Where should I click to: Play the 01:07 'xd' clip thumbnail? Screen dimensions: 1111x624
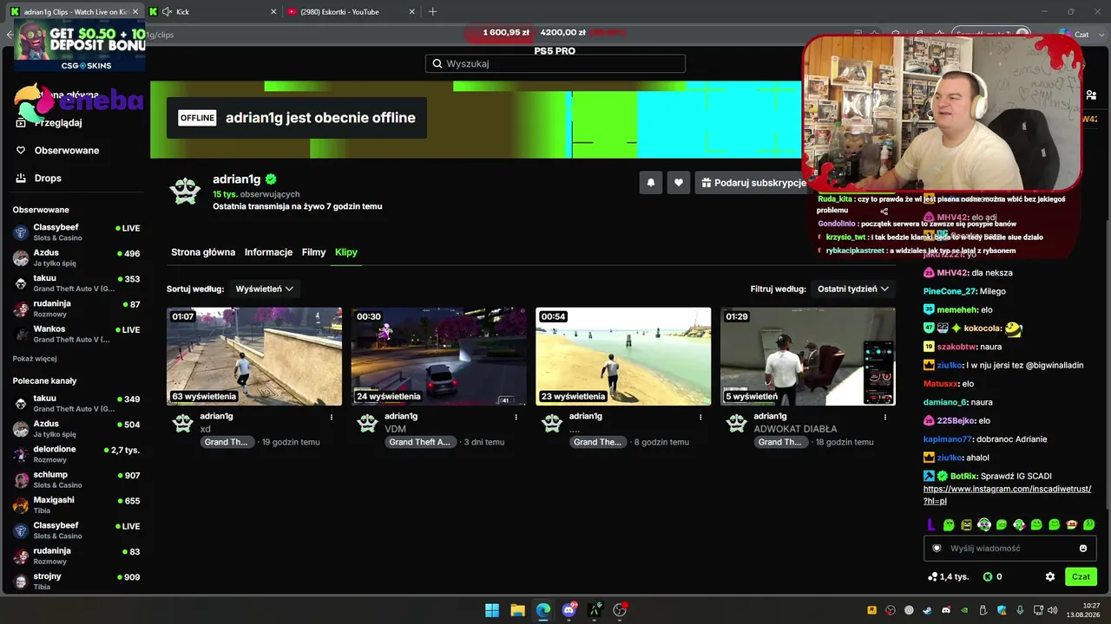(254, 356)
